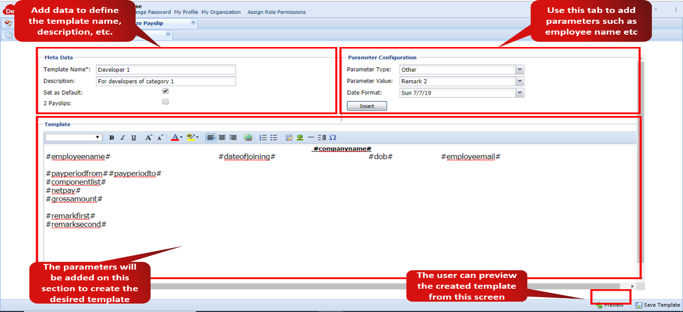The height and width of the screenshot is (312, 683).
Task: Open the Parameter Type dropdown
Action: 519,69
